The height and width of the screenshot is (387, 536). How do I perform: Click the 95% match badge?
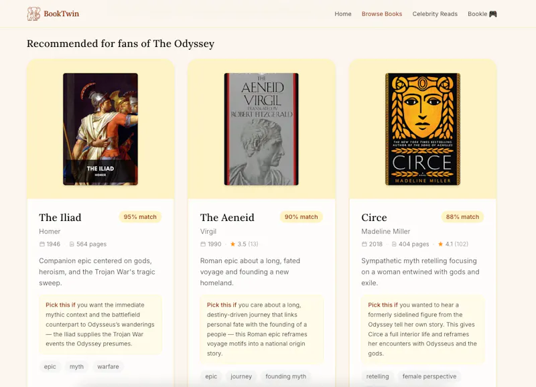140,217
